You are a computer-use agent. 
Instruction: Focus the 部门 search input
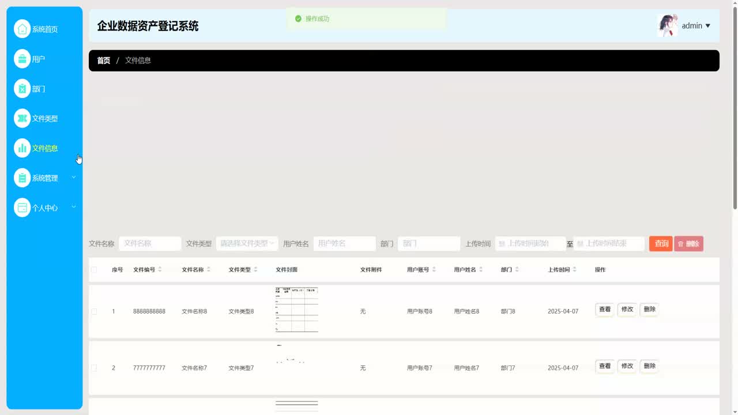tap(429, 244)
